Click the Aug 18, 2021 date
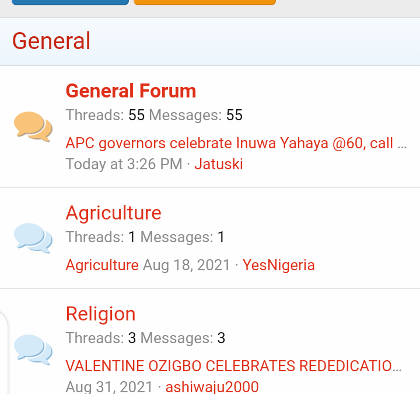The height and width of the screenshot is (394, 420). click(187, 265)
